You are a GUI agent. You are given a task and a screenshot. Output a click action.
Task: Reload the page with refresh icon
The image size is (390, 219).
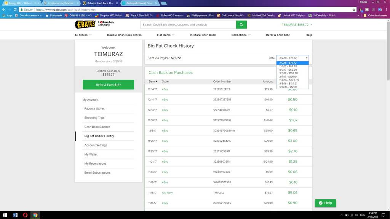(15, 10)
